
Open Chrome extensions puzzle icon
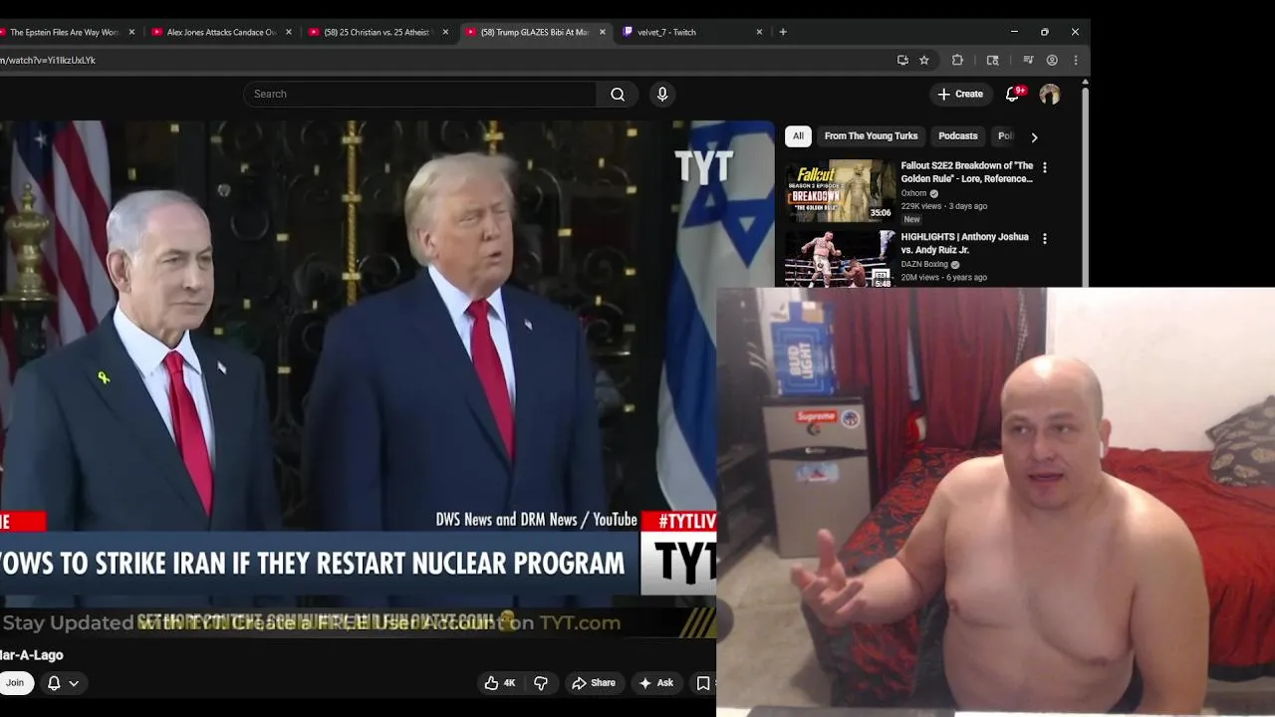pos(957,60)
